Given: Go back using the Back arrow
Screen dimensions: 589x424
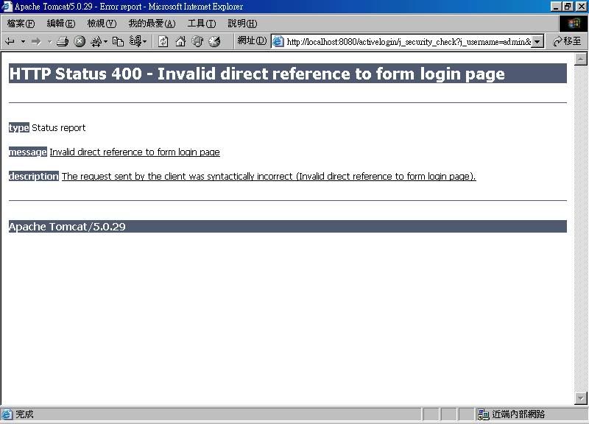Looking at the screenshot, I should pos(10,41).
